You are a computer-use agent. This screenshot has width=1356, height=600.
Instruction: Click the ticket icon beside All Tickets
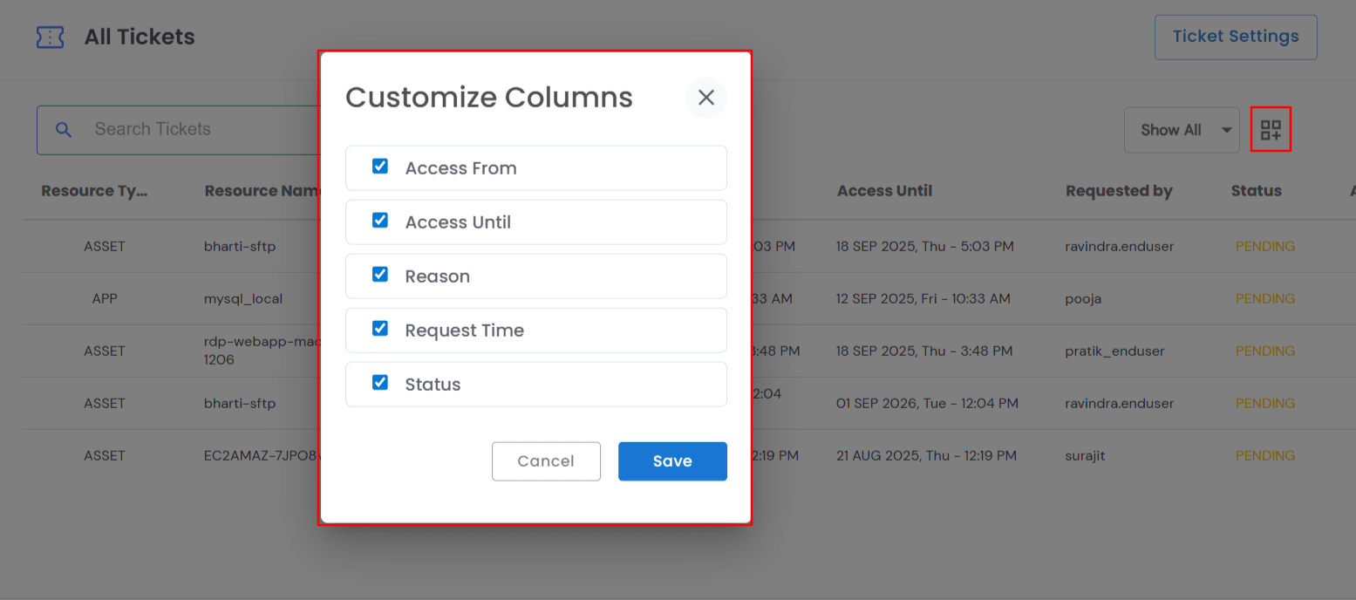[x=50, y=37]
